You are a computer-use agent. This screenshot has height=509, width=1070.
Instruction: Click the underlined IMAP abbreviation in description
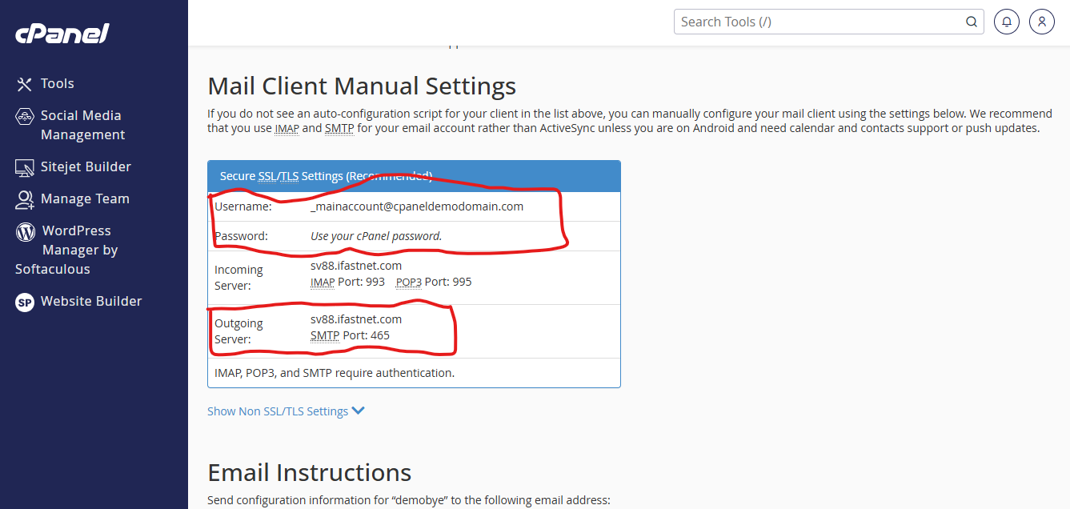tap(287, 128)
